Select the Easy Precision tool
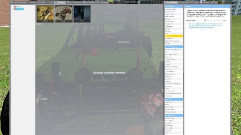Screen dimensions: 241x135 [x=174, y=12]
